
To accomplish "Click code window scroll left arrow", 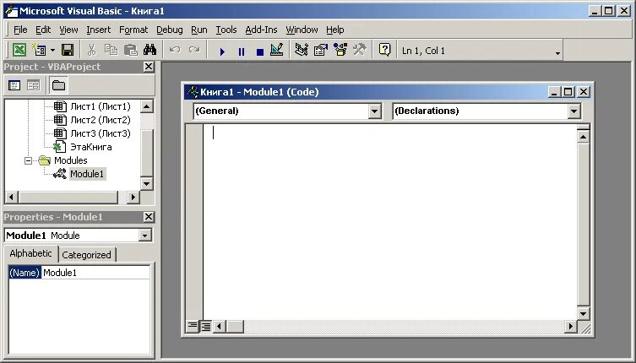I will [220, 326].
